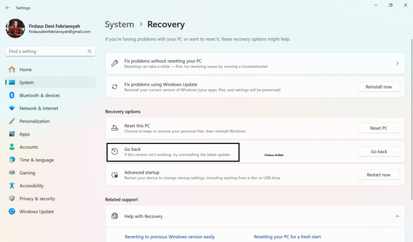Viewport: 413px width, 242px height.
Task: Collapse the Help with Recovery section
Action: (x=396, y=216)
